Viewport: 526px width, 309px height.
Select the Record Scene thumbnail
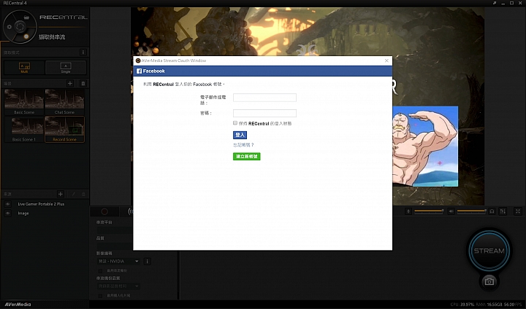64,129
